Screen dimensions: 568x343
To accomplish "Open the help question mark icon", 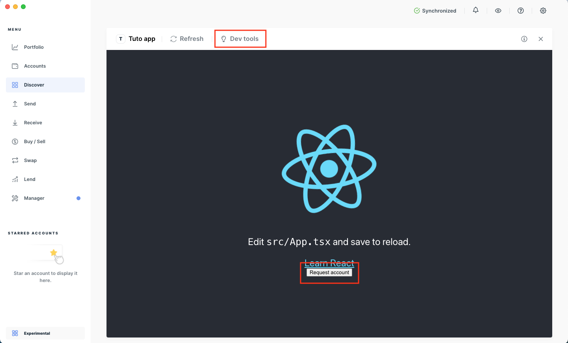I will click(521, 11).
